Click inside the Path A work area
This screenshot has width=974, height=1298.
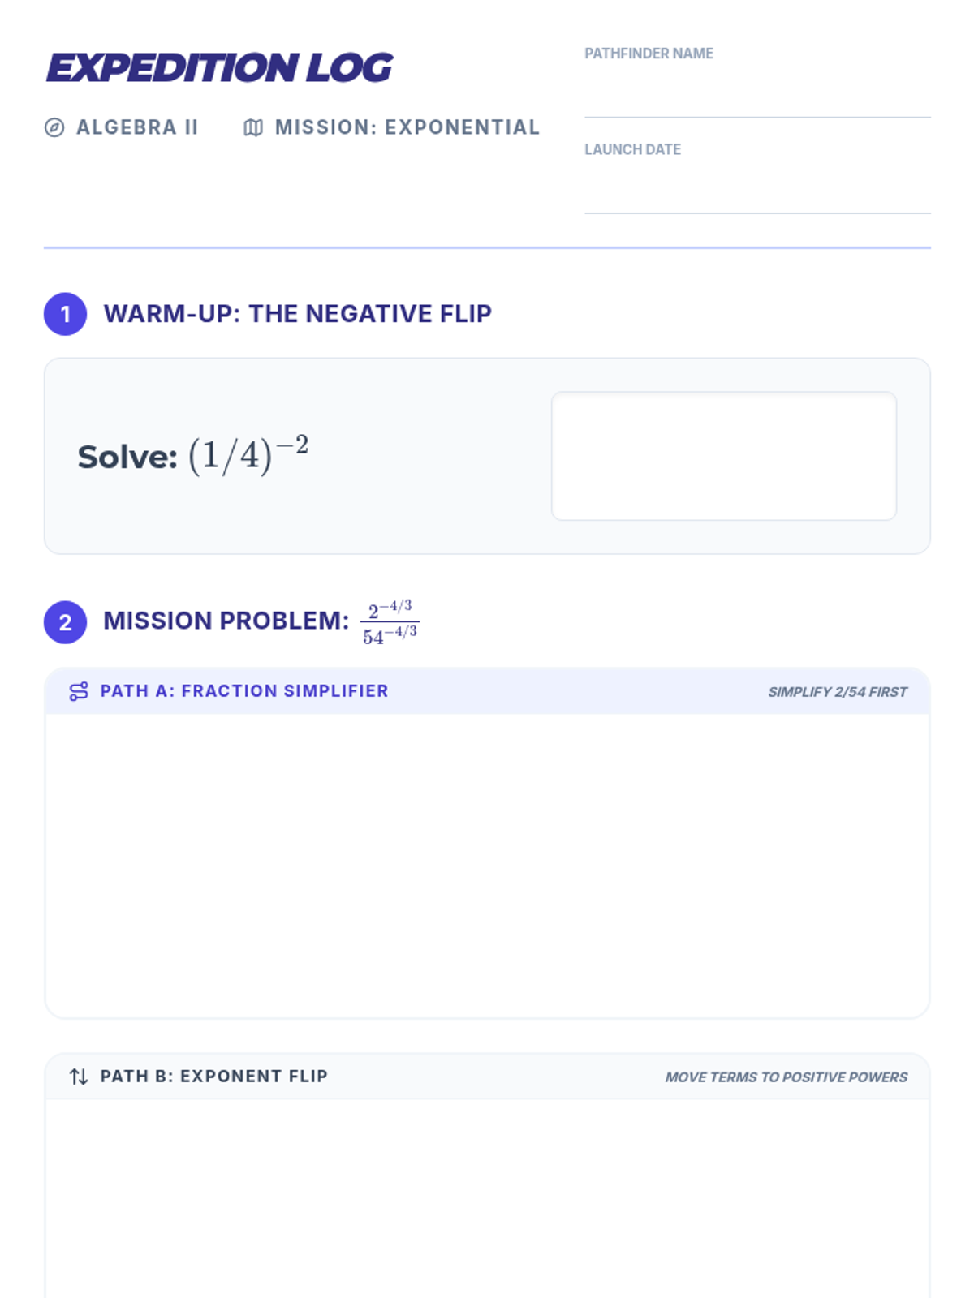[487, 864]
